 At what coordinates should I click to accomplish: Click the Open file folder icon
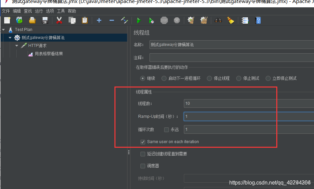click(32, 20)
